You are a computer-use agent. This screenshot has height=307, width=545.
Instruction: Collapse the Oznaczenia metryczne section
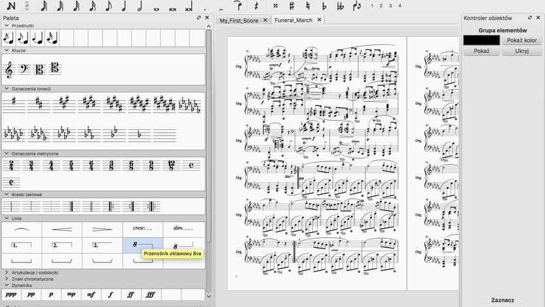coord(7,153)
